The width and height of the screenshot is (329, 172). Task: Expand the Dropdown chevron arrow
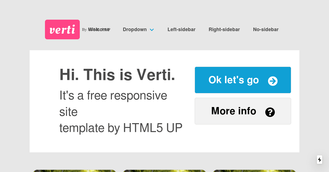coord(152,30)
